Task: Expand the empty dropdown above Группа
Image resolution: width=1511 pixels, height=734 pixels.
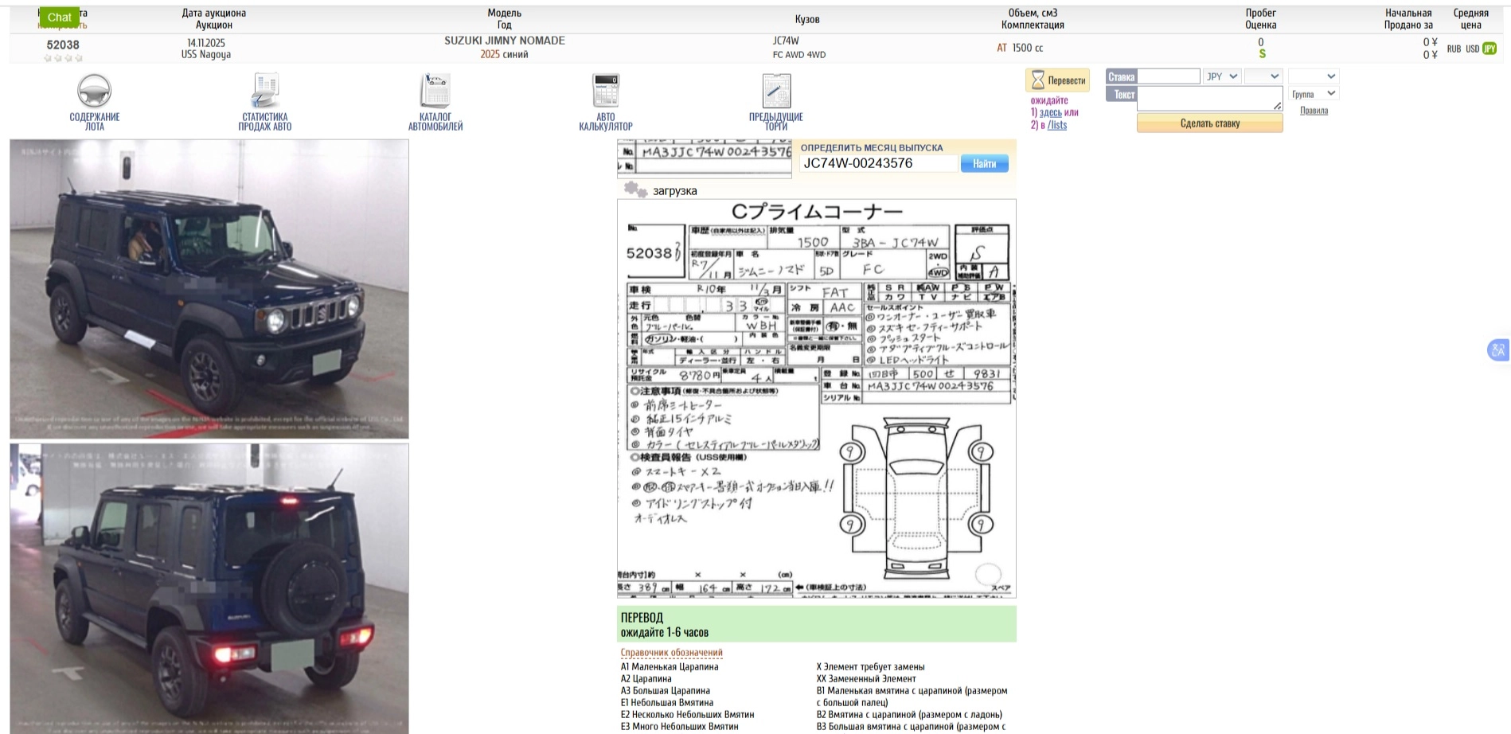Action: [1314, 76]
